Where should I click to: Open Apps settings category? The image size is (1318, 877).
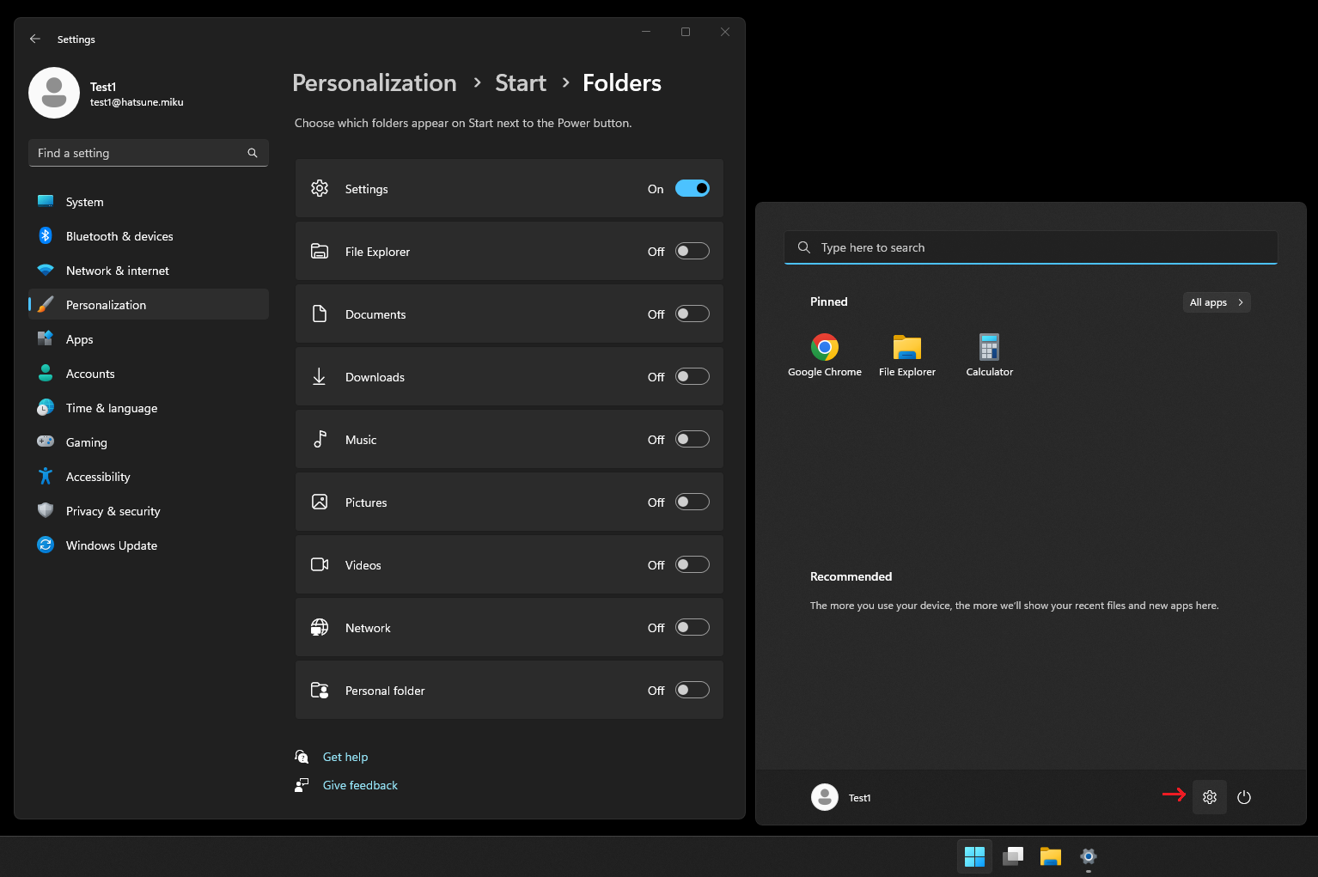(x=149, y=339)
